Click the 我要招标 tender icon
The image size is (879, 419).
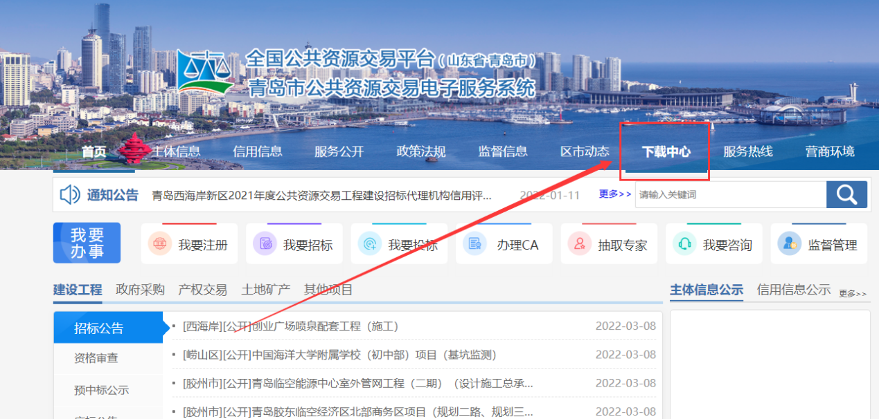click(265, 244)
